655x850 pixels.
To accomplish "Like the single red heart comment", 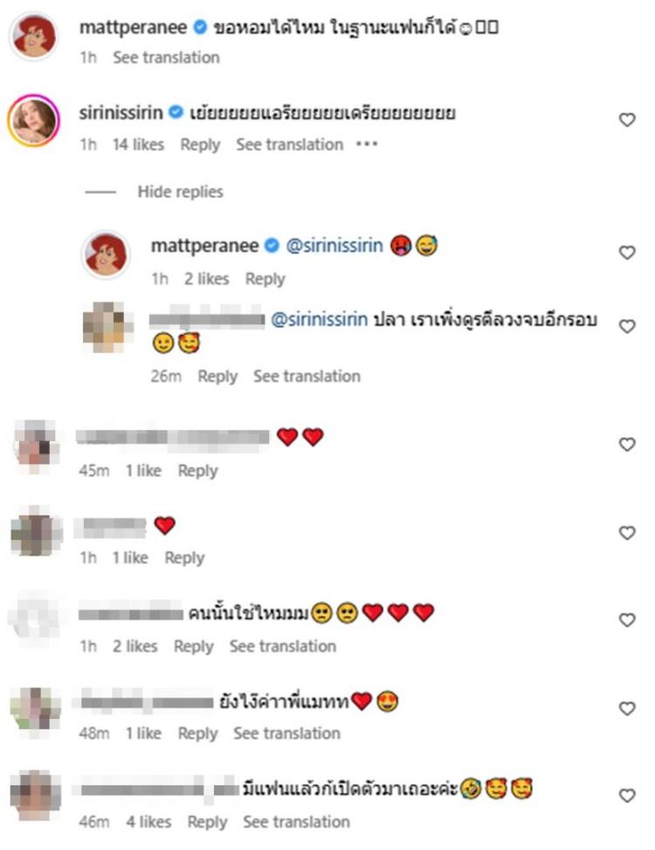I will click(x=627, y=534).
